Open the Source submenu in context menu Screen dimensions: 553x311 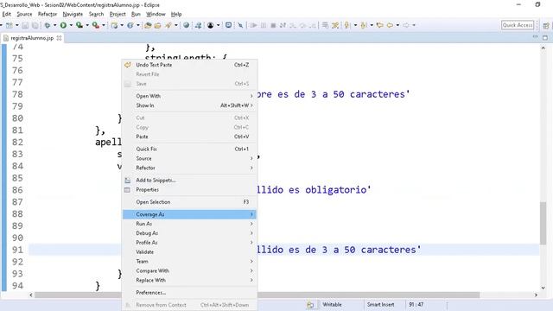coord(190,159)
